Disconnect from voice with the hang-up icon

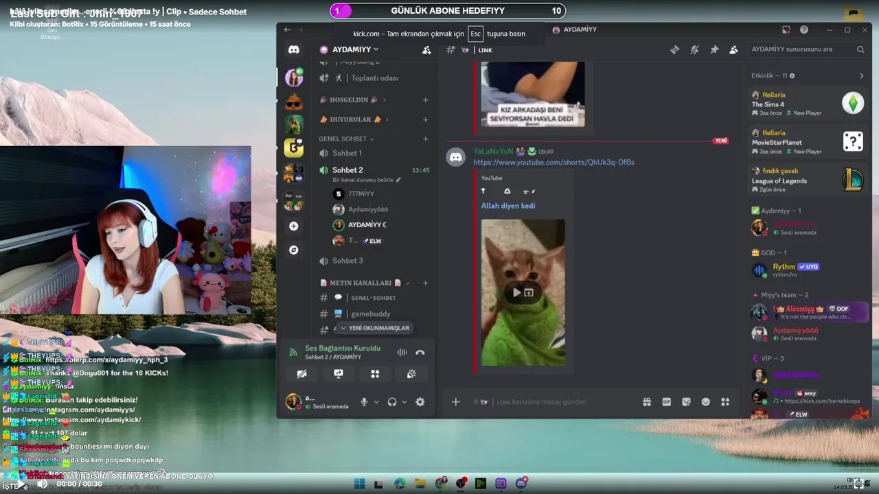[420, 352]
